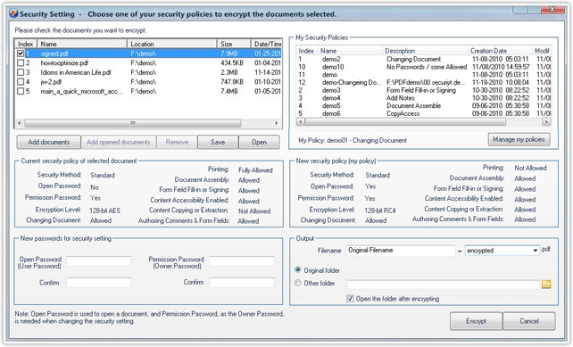Click the Encrypt button
Screen dimensions: 573x347
(x=476, y=321)
